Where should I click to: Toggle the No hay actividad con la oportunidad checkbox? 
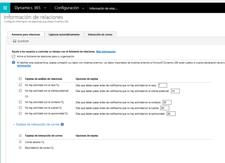coord(20,114)
